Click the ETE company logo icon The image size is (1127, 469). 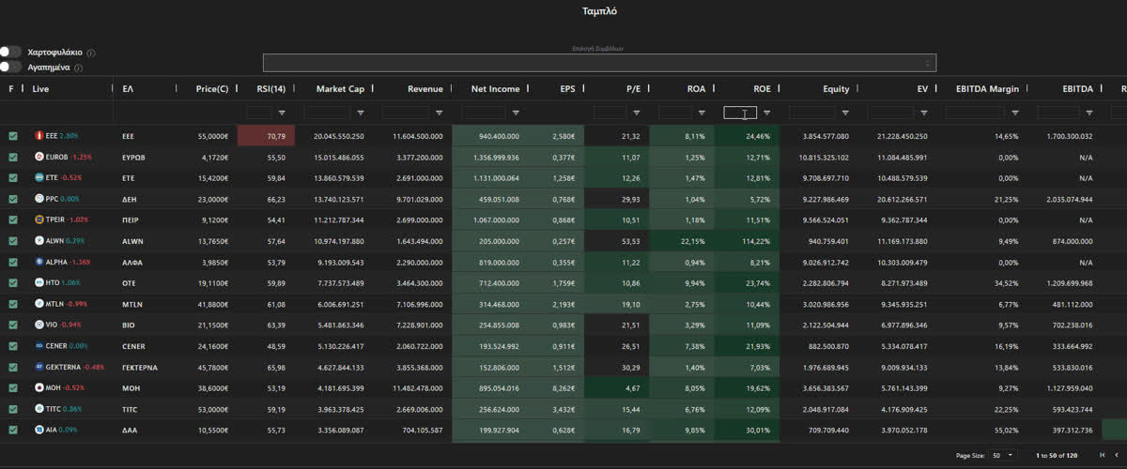pos(39,177)
